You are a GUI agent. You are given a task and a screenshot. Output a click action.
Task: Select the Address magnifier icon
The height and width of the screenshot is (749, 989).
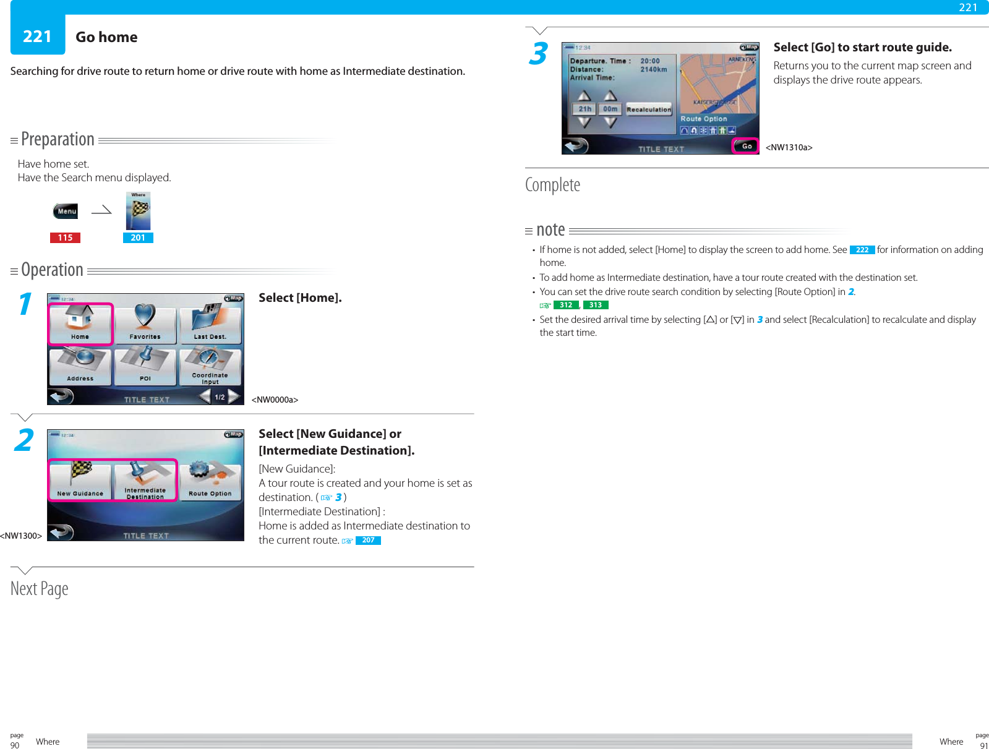point(80,366)
